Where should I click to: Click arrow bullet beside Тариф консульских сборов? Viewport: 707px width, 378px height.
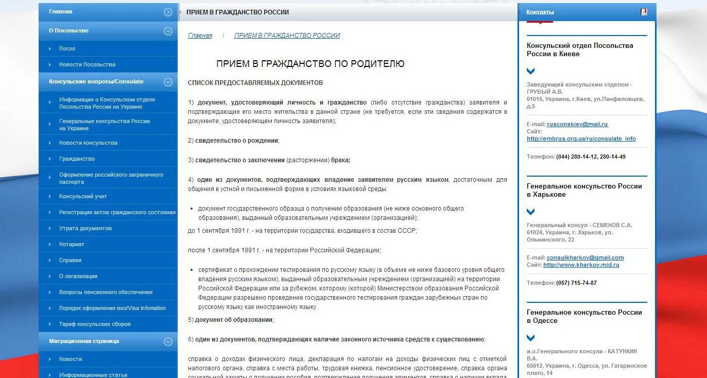coord(50,324)
